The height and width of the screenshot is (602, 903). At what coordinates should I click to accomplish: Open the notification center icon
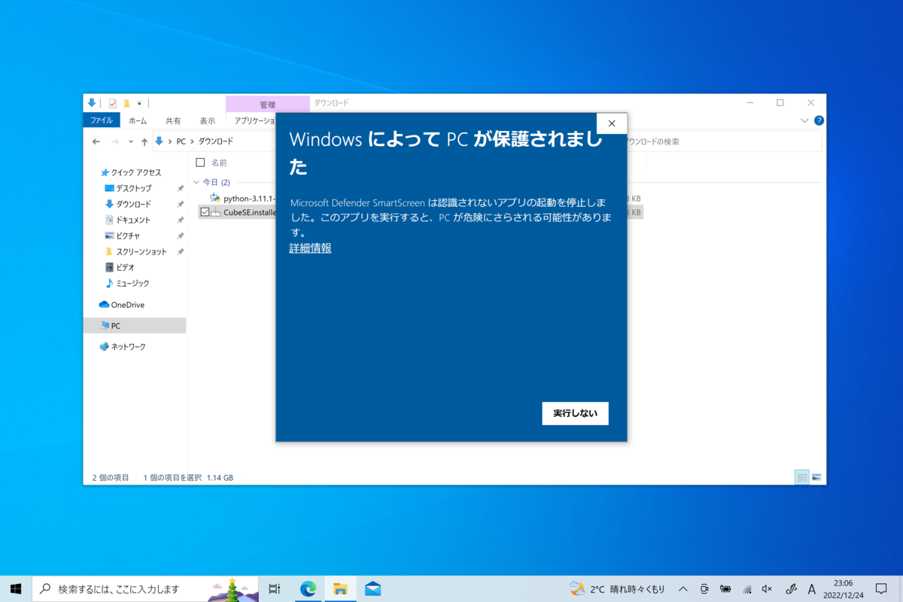tap(881, 588)
